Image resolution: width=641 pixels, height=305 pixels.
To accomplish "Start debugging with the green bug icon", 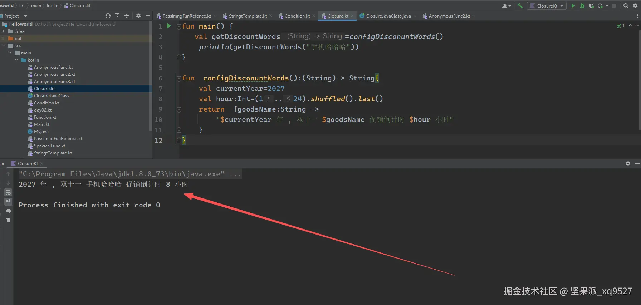I will tap(582, 6).
